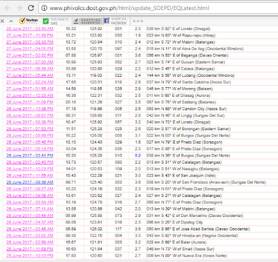Open the 27 June 2017 - 07:03 AM link
This screenshot has width=278, height=262.
tap(30, 62)
